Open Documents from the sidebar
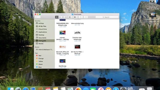 click(x=44, y=38)
